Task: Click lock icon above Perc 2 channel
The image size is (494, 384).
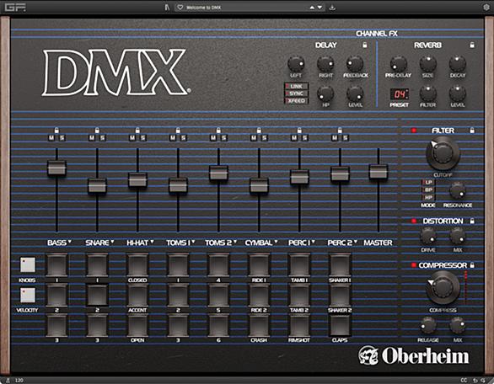Action: pos(340,131)
